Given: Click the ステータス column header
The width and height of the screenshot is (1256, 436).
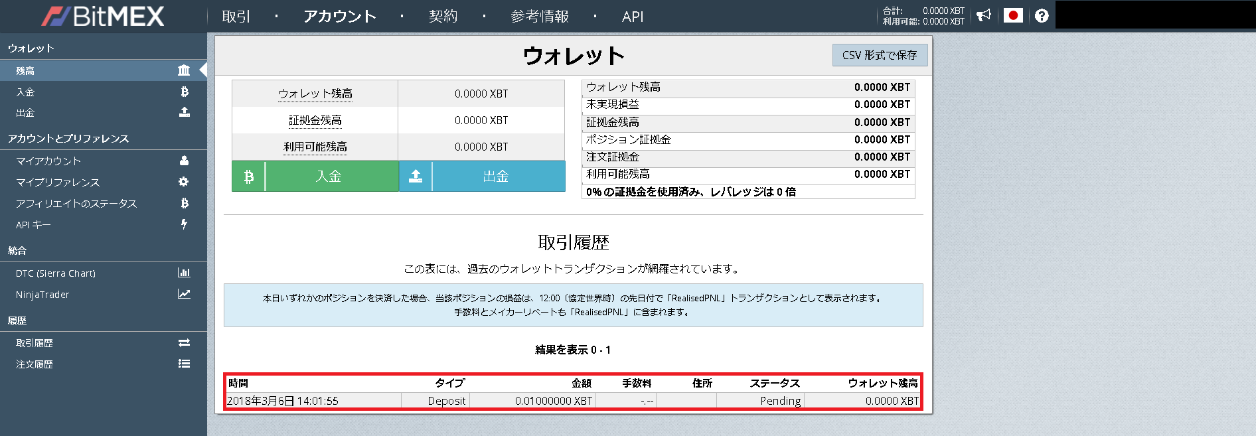Looking at the screenshot, I should [x=775, y=383].
